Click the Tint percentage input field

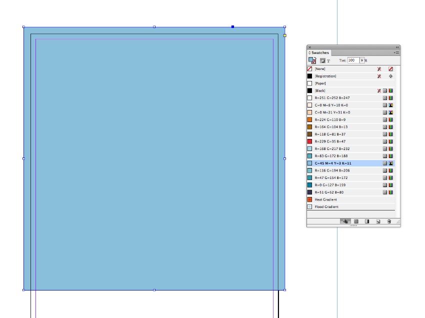click(353, 60)
